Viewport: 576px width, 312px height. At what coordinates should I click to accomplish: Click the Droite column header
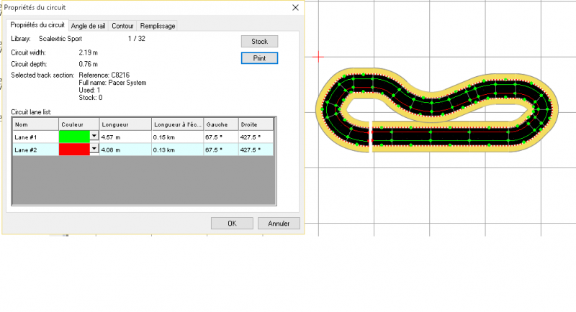tap(255, 124)
